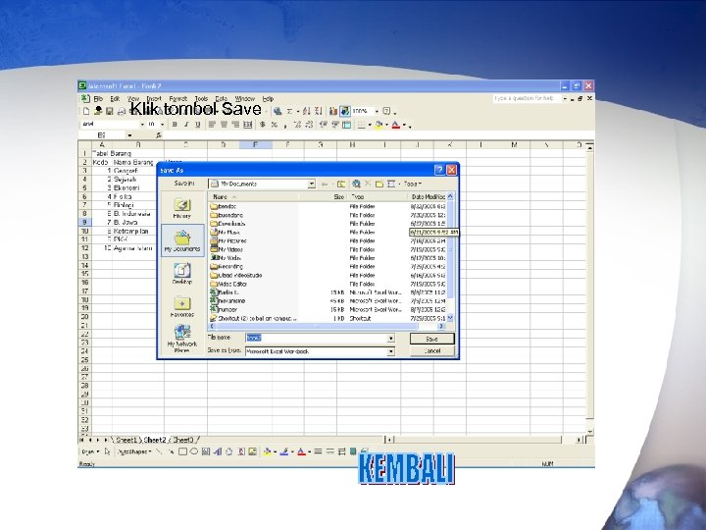
Task: Open the Save in location dropdown
Action: pyautogui.click(x=311, y=184)
